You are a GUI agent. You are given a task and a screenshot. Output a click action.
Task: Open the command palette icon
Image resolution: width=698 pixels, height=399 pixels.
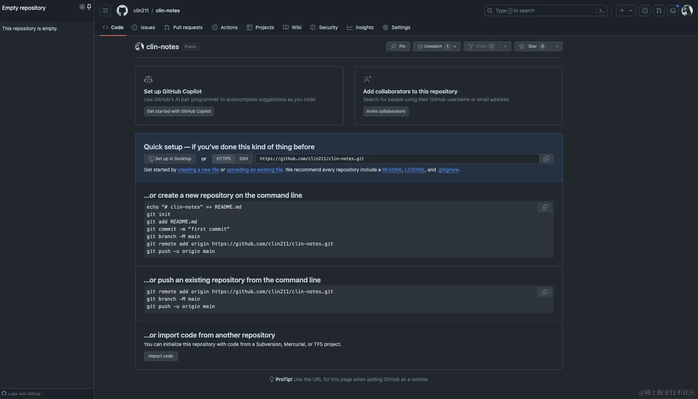(601, 11)
